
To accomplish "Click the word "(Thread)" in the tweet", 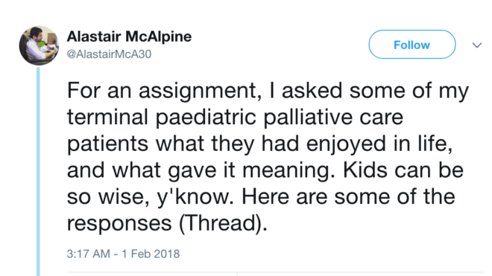I will (x=223, y=223).
